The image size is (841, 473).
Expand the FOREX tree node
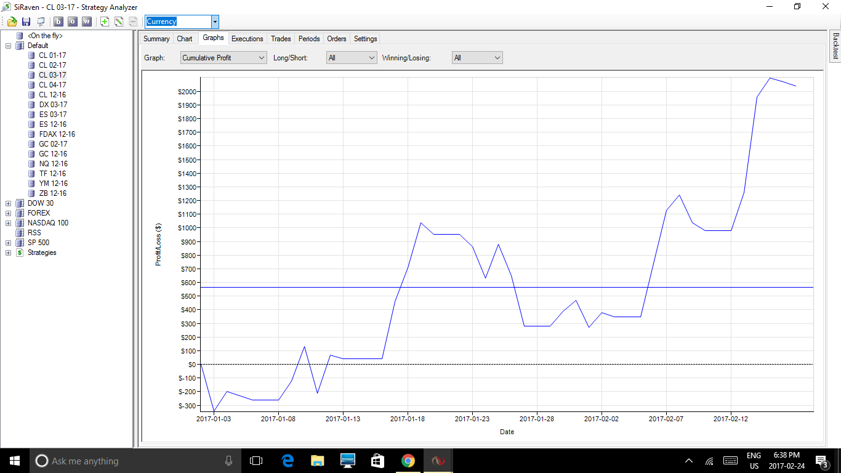pyautogui.click(x=9, y=213)
